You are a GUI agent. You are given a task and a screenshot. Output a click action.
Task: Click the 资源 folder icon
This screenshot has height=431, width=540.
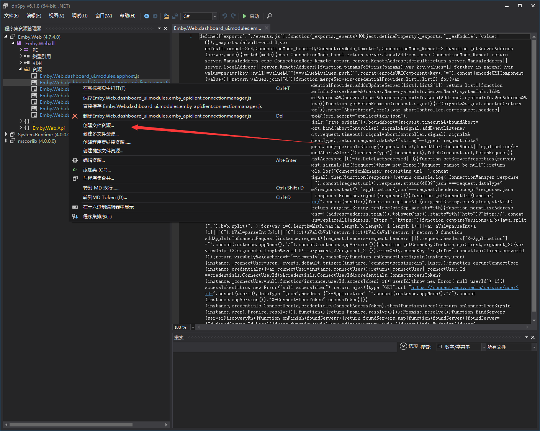pos(27,69)
